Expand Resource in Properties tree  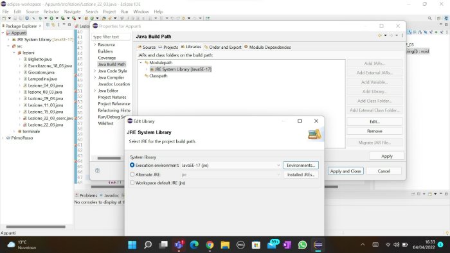coord(95,45)
